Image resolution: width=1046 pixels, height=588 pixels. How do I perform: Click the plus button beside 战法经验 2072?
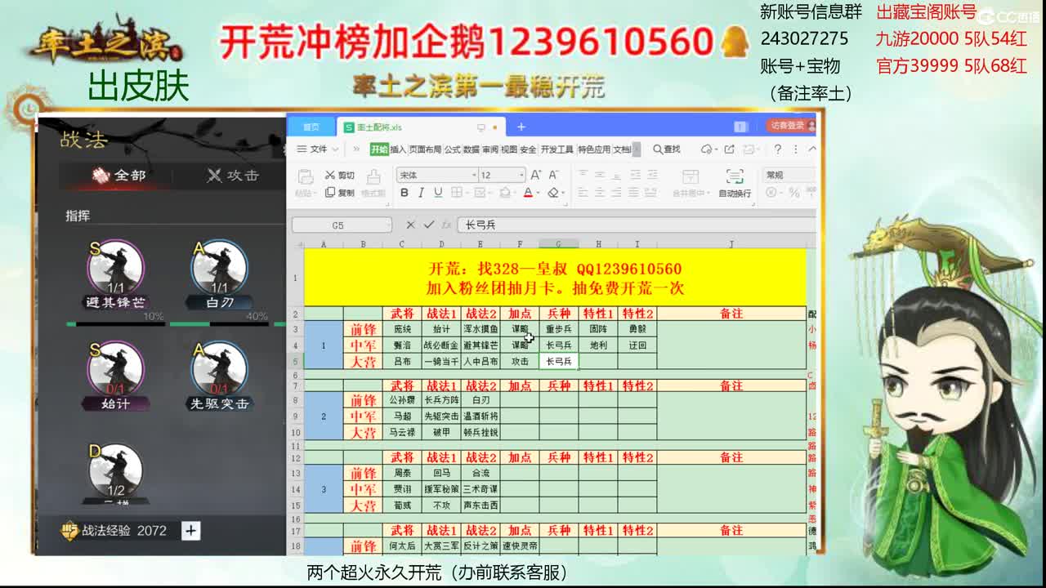(190, 531)
